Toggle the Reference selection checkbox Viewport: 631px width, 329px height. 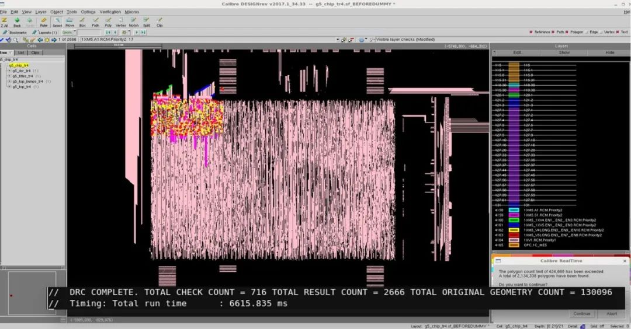pos(531,32)
